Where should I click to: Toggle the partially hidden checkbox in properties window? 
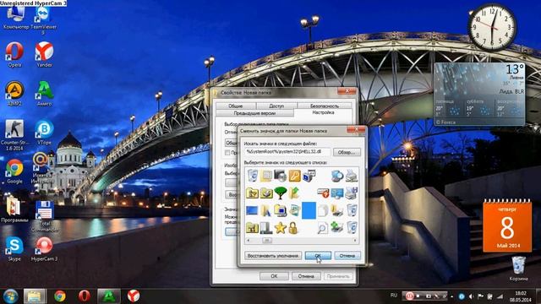227,152
